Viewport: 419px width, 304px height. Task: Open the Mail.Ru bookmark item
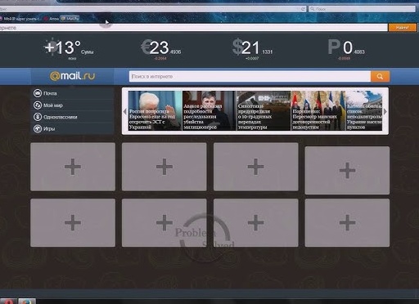tap(70, 19)
